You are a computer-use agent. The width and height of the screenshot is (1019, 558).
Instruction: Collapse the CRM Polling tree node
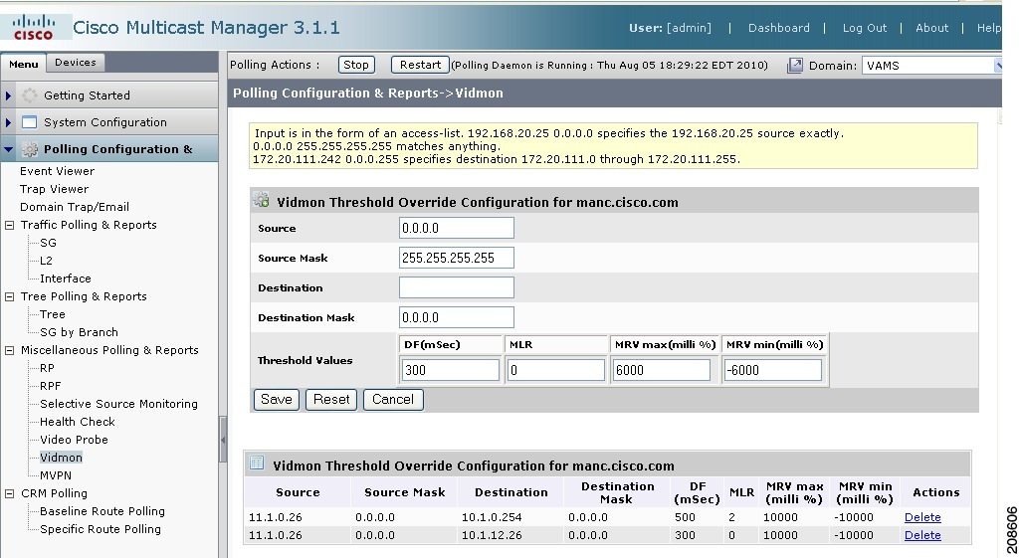point(9,493)
